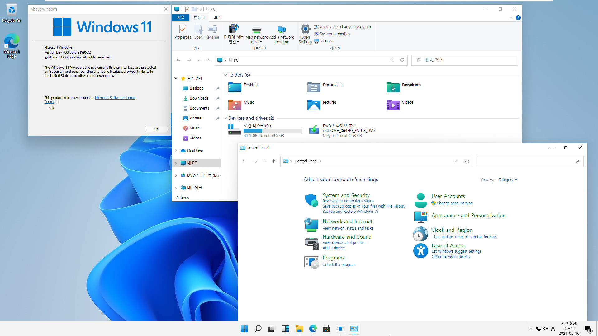Click OK in About Windows dialog
The image size is (598, 336).
click(x=156, y=129)
